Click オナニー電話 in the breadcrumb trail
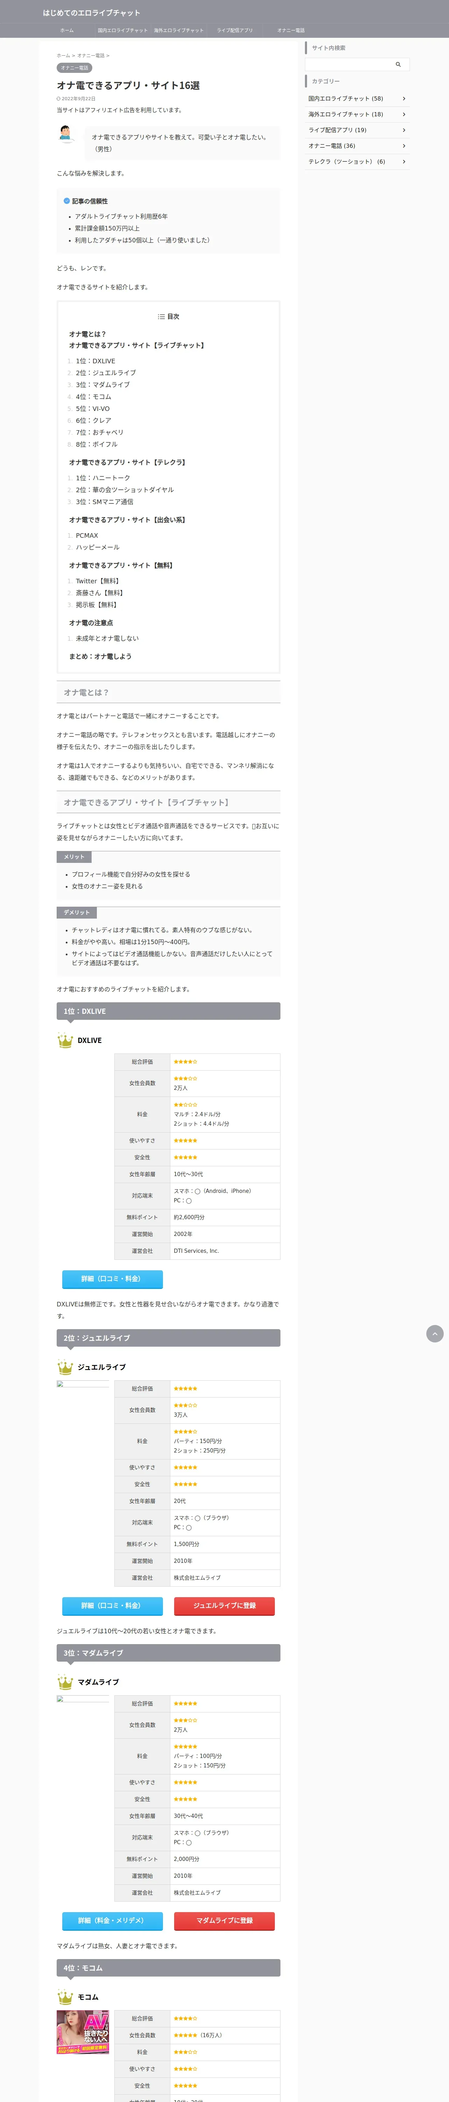Viewport: 449px width, 2102px height. [91, 55]
